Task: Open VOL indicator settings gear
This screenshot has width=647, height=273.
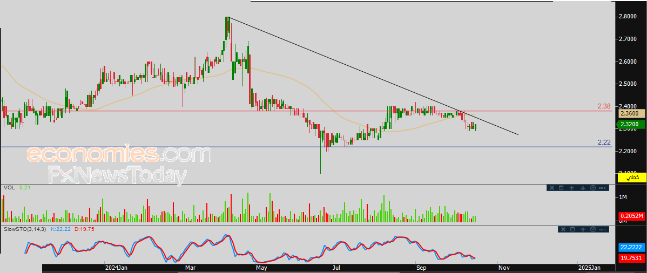Action: click(593, 188)
